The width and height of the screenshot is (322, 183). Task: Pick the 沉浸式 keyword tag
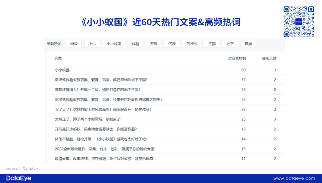click(x=192, y=44)
